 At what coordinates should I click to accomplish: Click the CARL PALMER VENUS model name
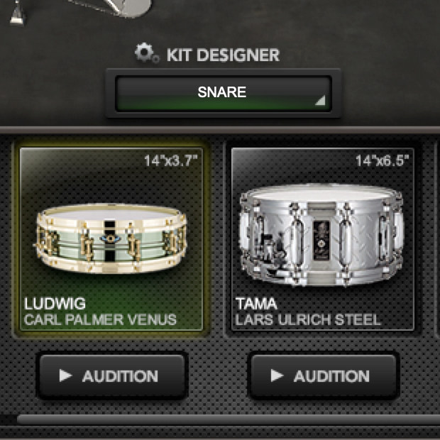[100, 319]
